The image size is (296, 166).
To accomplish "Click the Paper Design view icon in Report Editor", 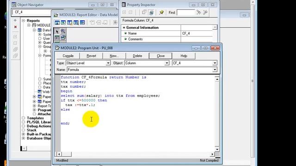I will point(76,23).
